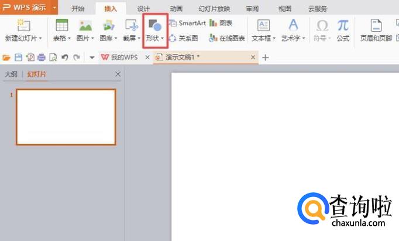Select the 截屏 screenshot tool
Screen dimensions: 399x241
coord(132,25)
